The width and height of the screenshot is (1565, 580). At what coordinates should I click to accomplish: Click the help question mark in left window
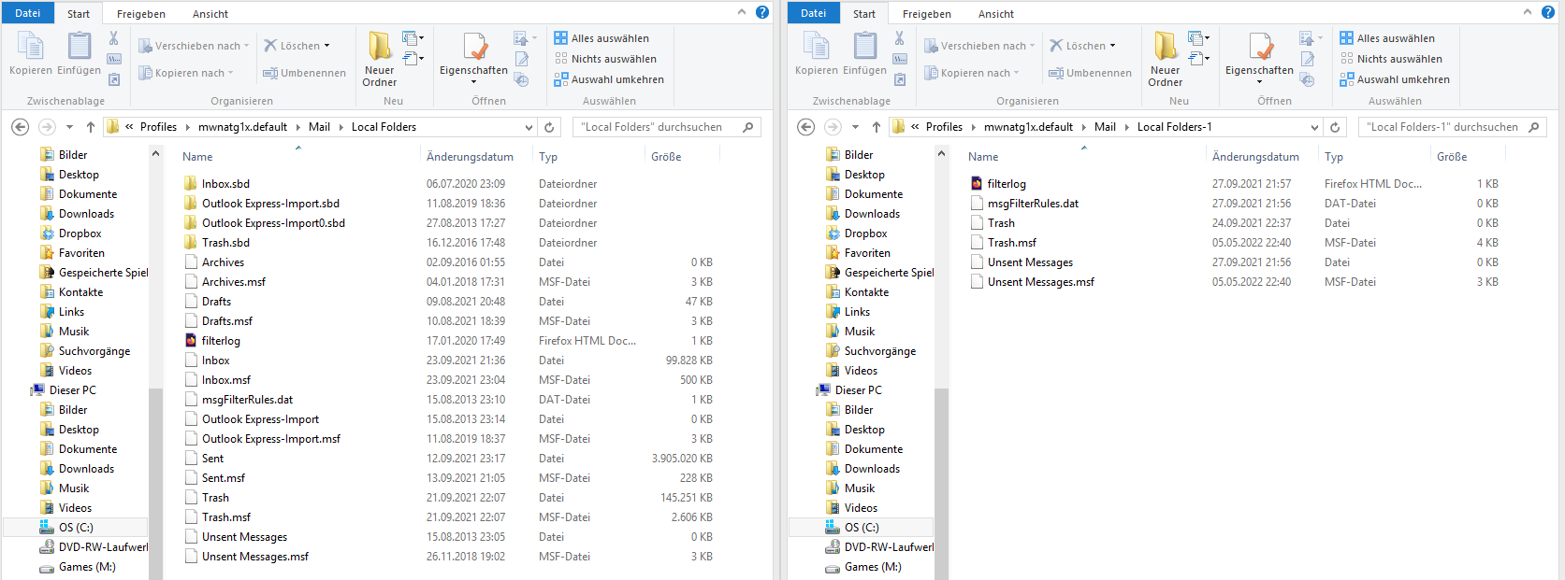[762, 12]
